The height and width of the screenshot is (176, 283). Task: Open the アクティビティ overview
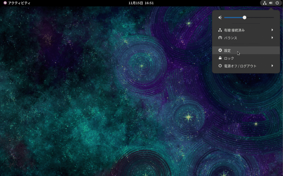click(19, 3)
